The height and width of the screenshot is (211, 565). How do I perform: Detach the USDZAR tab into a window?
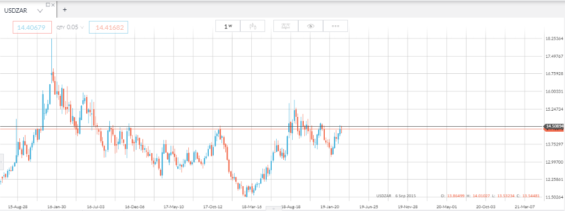(x=48, y=4)
